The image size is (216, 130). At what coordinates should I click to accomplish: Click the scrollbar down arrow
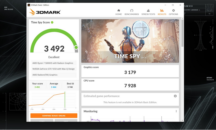tap(183, 120)
